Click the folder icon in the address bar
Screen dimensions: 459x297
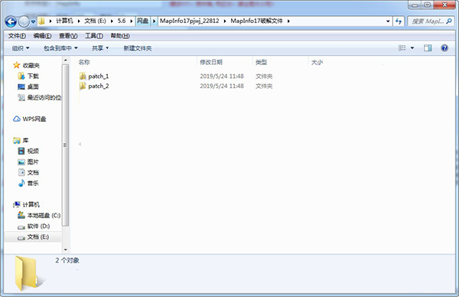click(x=42, y=21)
